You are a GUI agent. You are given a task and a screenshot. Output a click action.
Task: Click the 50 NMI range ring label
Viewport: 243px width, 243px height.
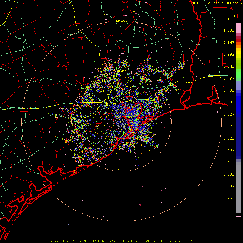click(x=121, y=72)
